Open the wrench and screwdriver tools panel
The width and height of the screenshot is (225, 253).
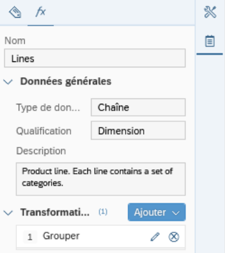(210, 12)
